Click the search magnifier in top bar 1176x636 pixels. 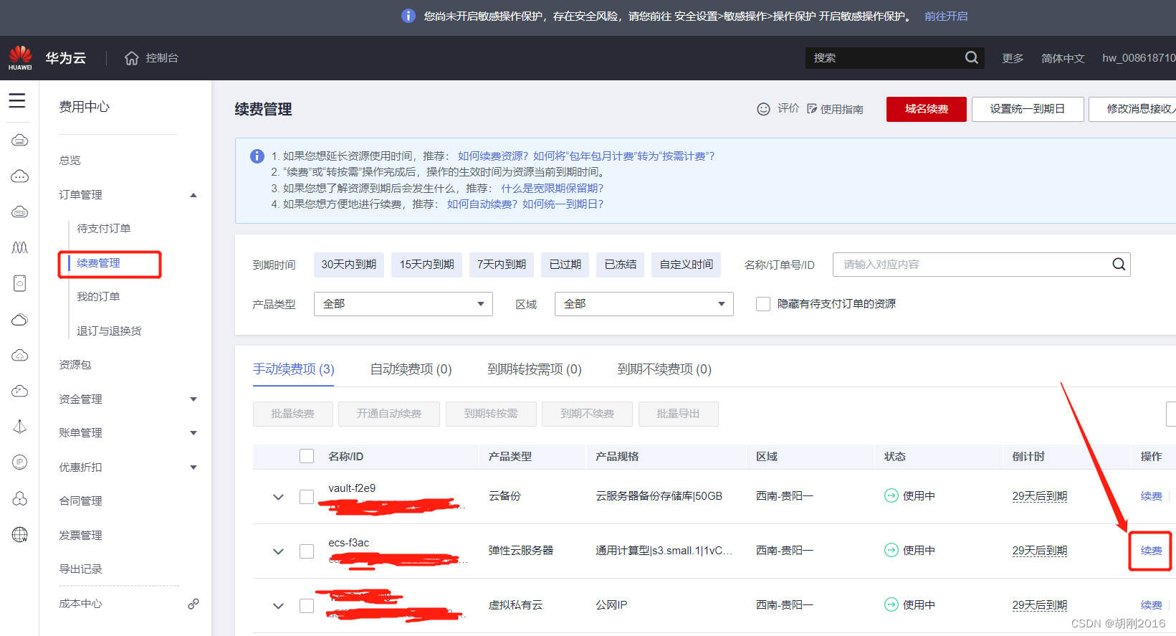point(972,57)
